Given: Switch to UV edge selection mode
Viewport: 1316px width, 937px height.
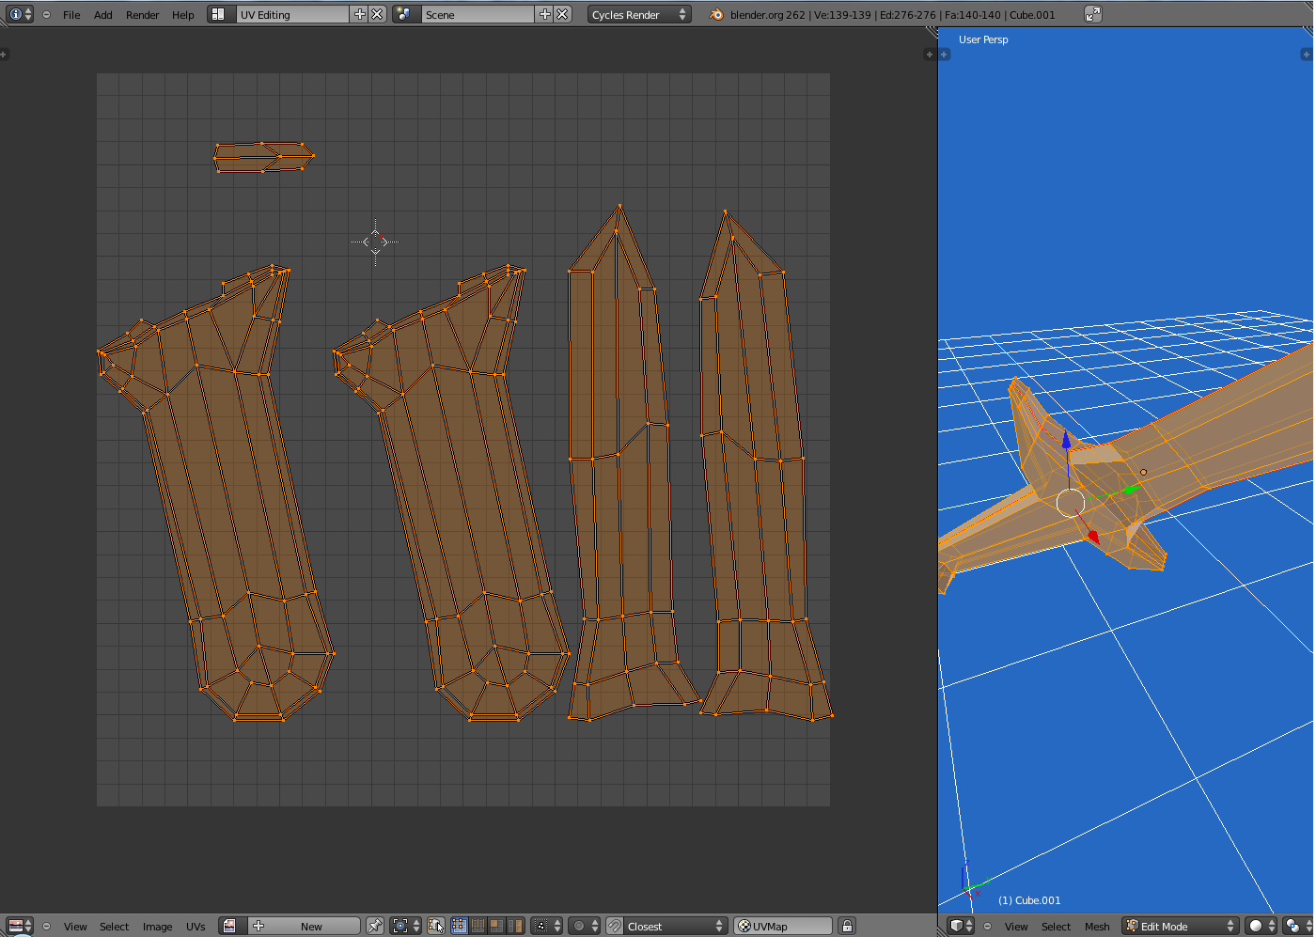Looking at the screenshot, I should click(x=478, y=926).
